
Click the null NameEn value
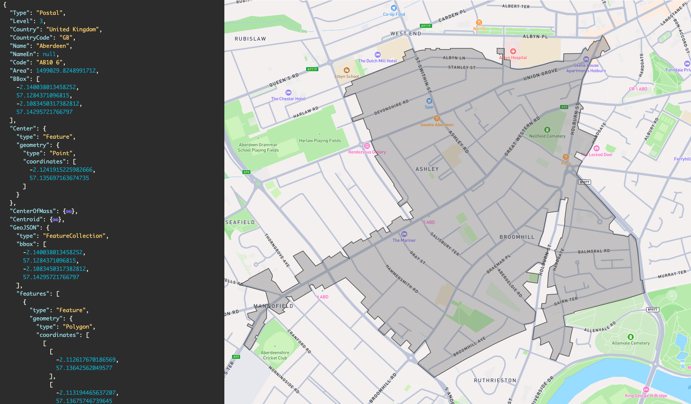click(x=49, y=54)
